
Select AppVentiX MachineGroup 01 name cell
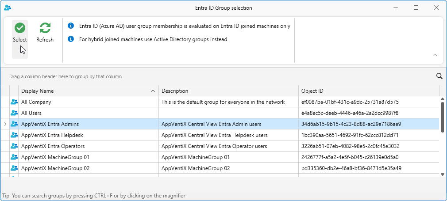(x=89, y=157)
